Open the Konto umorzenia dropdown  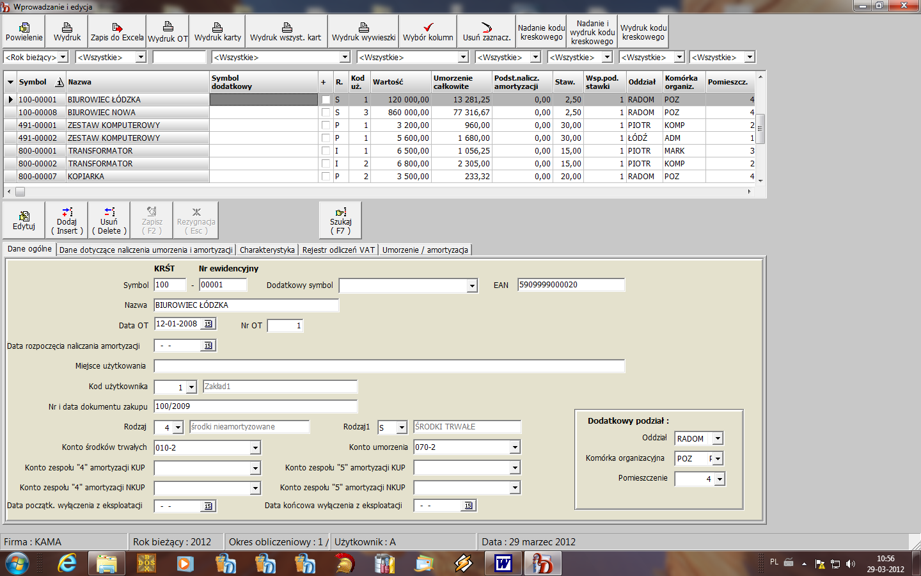515,447
